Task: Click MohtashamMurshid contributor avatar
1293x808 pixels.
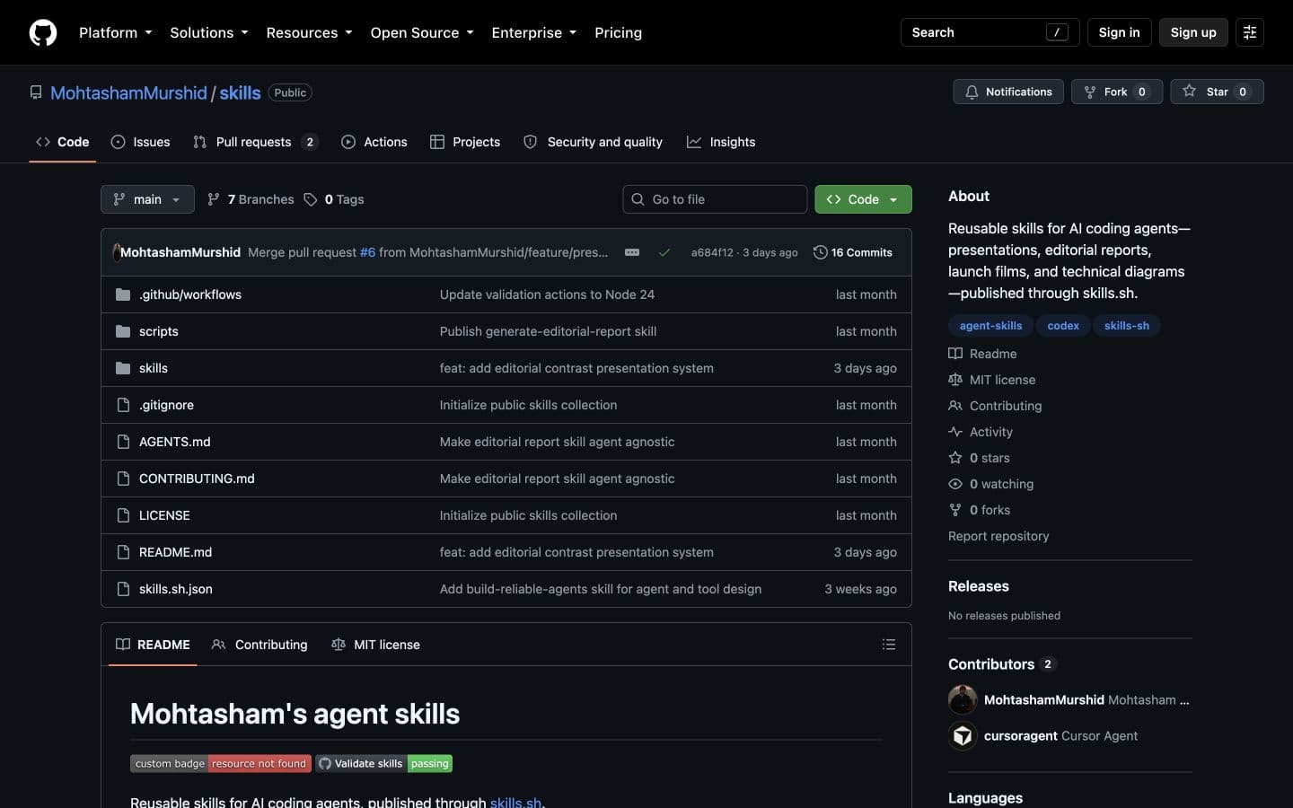Action: tap(963, 699)
